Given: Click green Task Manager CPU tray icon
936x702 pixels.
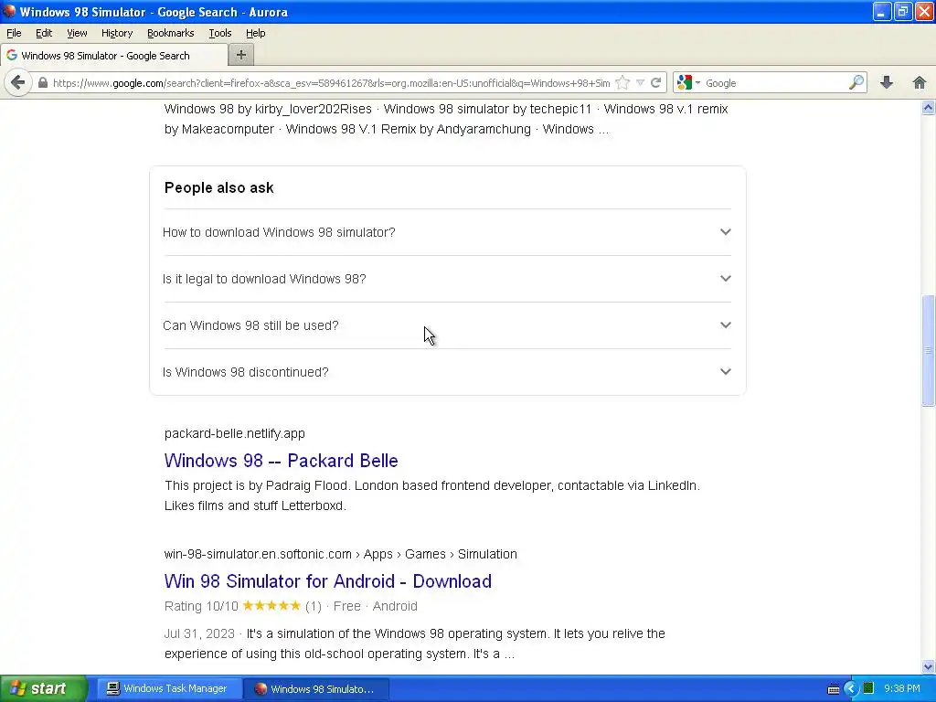Looking at the screenshot, I should [x=868, y=688].
